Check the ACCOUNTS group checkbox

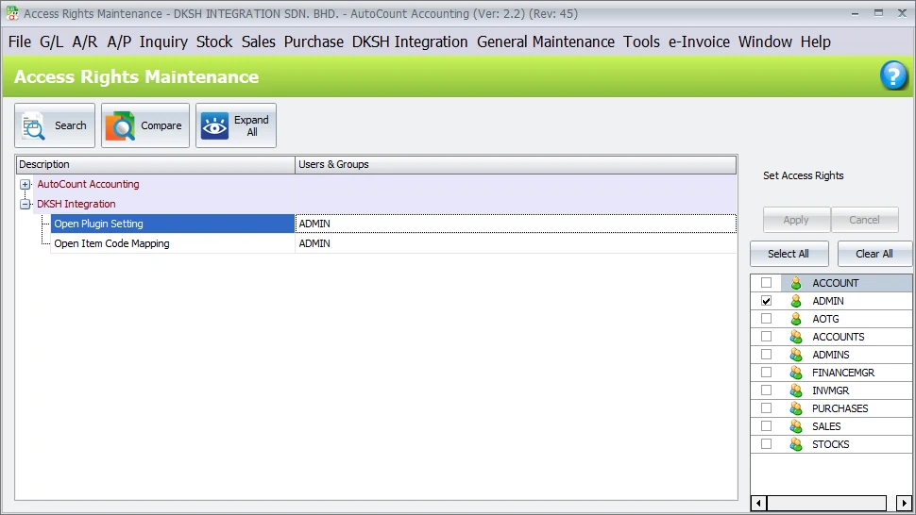tap(767, 337)
